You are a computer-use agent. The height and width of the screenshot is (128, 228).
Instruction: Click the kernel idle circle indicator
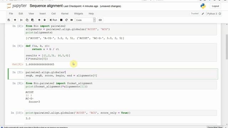pos(220,14)
